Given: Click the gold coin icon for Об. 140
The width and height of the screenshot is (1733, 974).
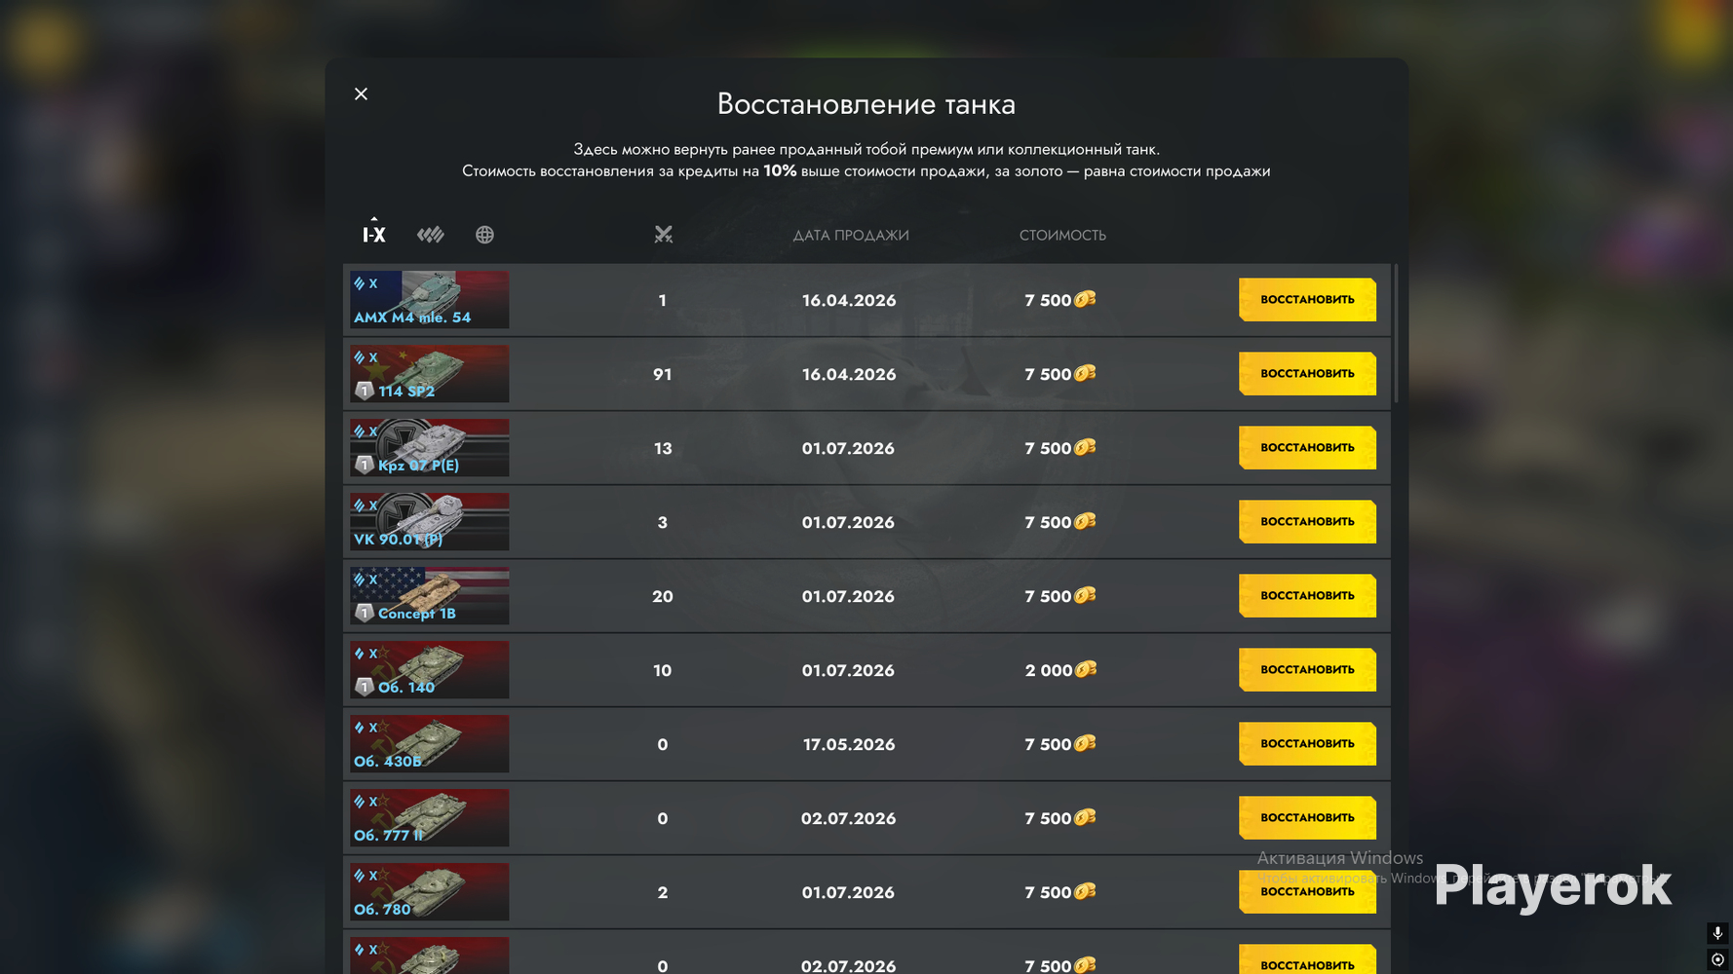Looking at the screenshot, I should click(1085, 669).
